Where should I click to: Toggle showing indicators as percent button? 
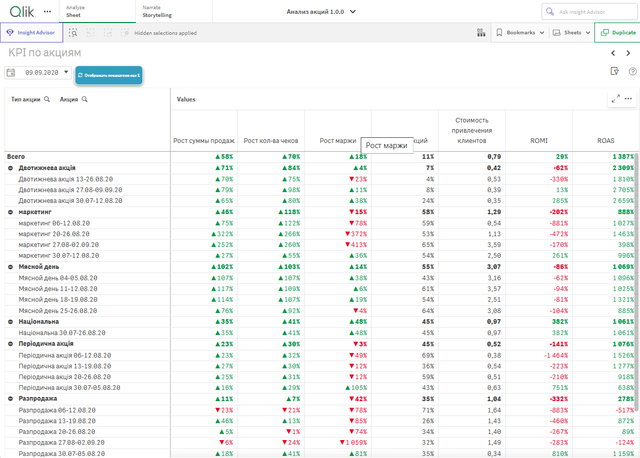click(x=109, y=75)
